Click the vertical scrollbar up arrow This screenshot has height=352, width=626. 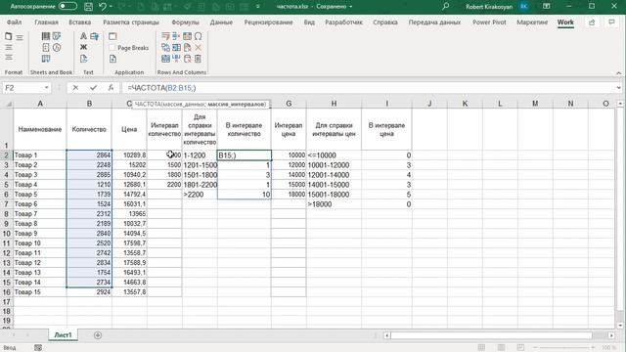point(619,104)
